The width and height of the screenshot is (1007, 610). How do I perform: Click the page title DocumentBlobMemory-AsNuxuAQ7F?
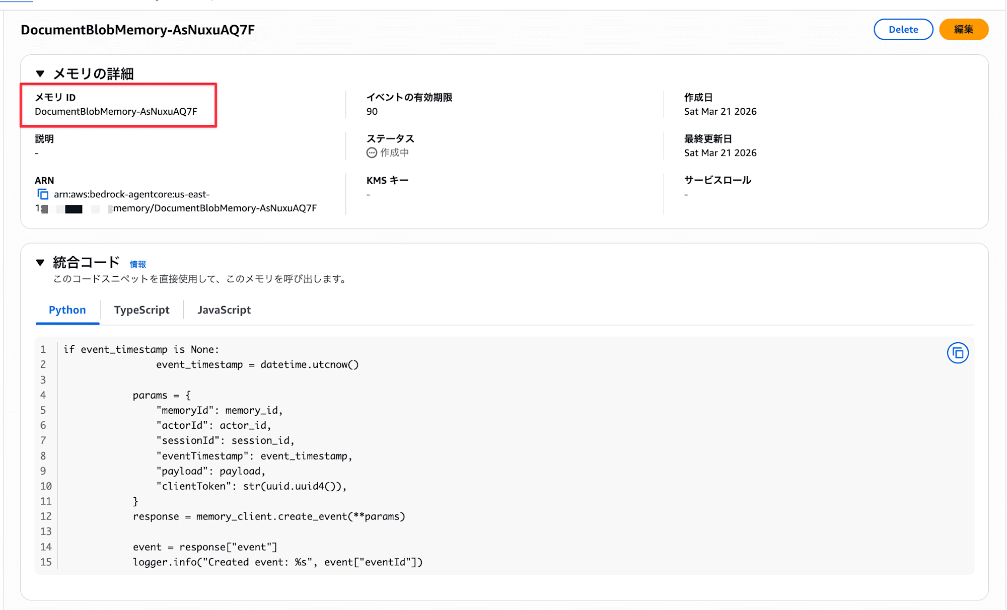(137, 30)
